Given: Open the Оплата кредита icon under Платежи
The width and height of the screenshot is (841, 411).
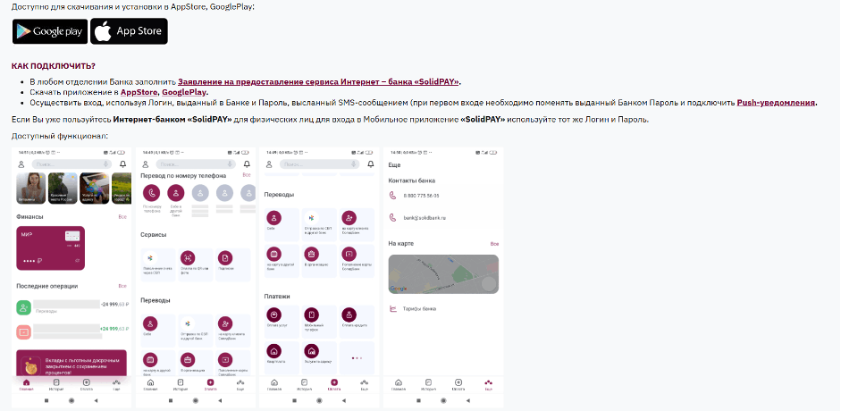Looking at the screenshot, I should [x=349, y=315].
